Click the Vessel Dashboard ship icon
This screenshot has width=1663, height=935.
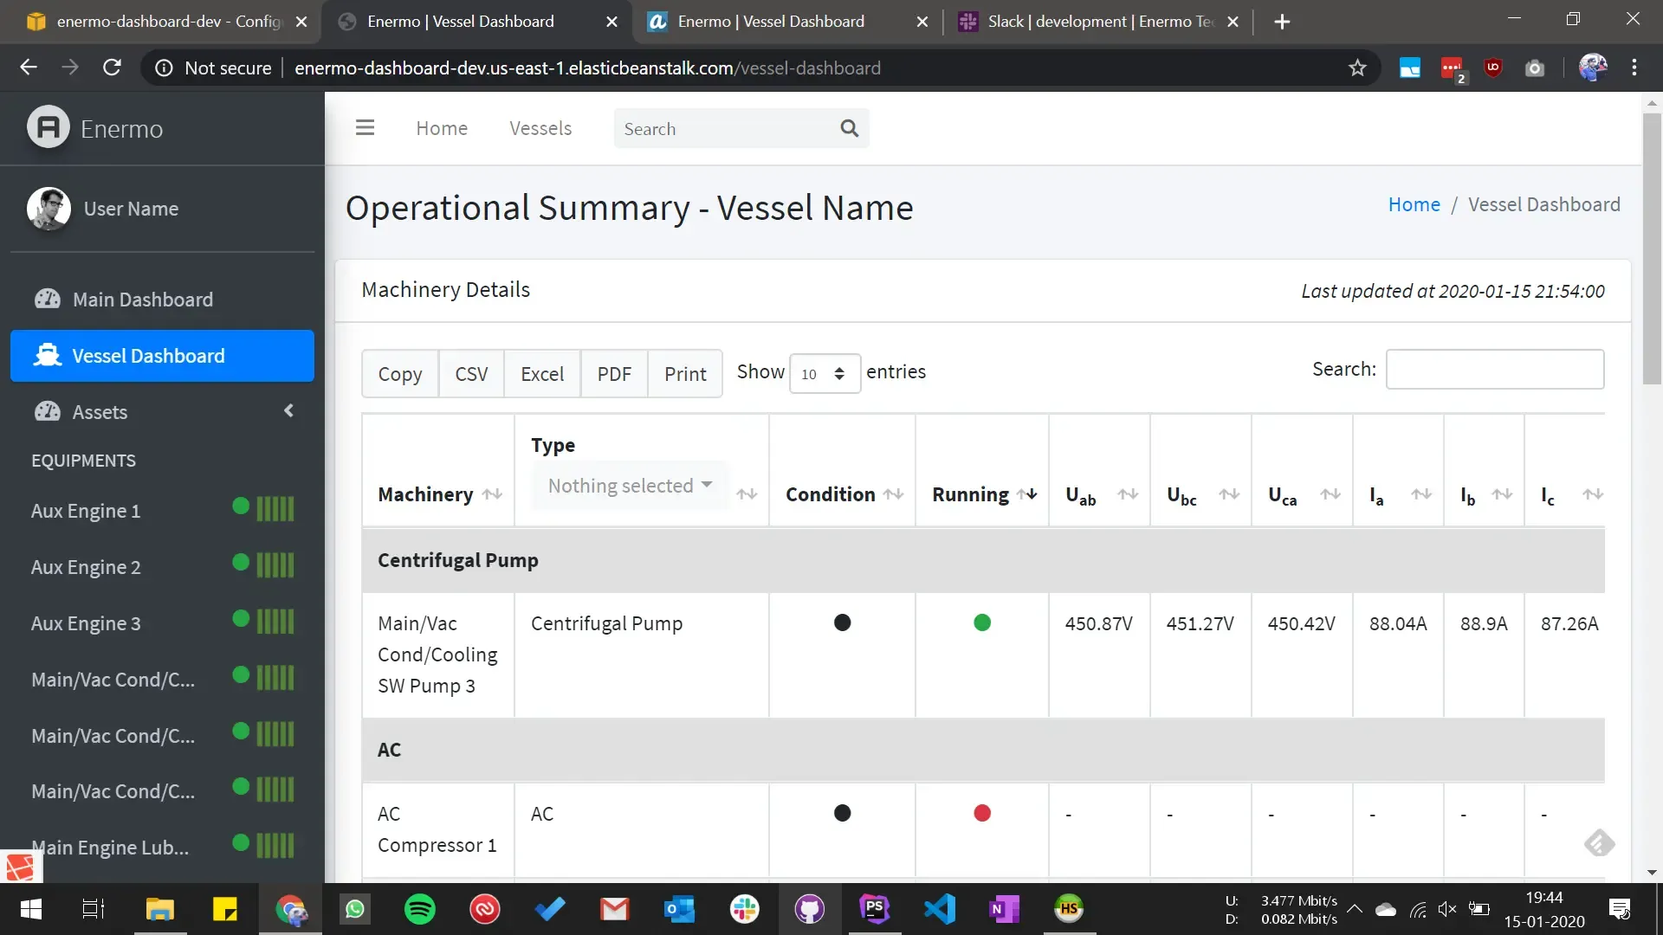pyautogui.click(x=48, y=356)
